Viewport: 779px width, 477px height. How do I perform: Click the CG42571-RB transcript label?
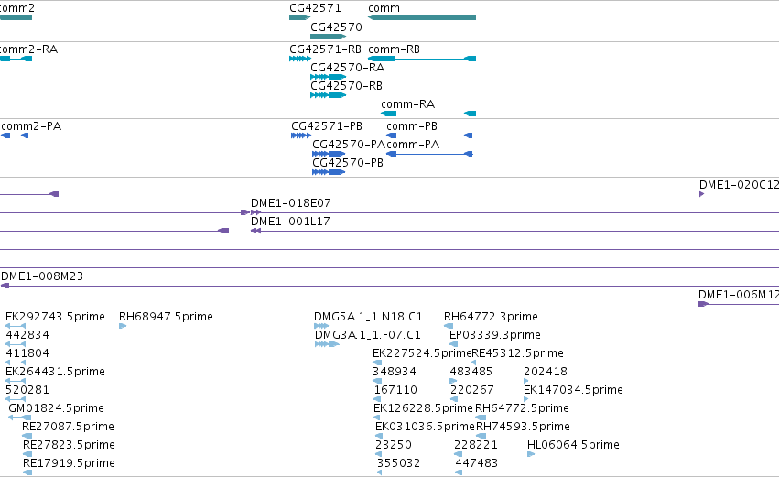click(325, 49)
